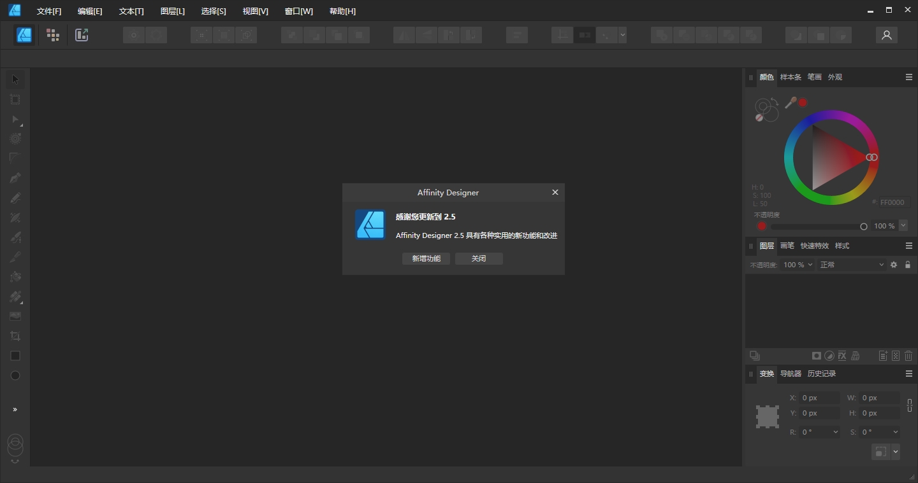Switch to the 历史记录 tab
The image size is (918, 483).
821,374
